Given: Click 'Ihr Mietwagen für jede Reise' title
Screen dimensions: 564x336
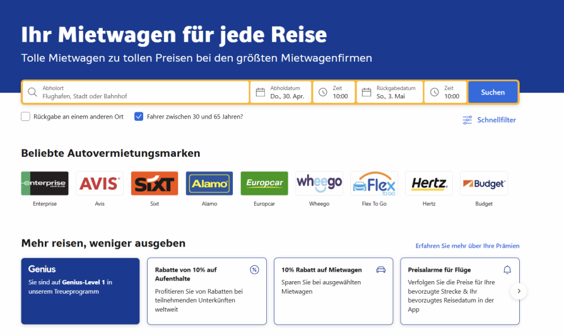Looking at the screenshot, I should [x=173, y=35].
